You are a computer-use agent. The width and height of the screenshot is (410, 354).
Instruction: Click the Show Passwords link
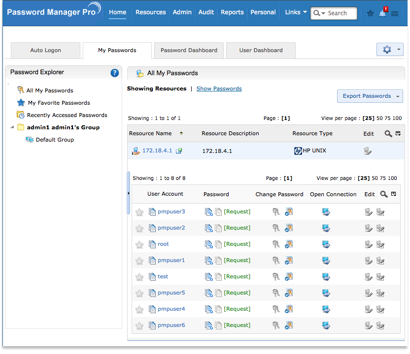coord(219,88)
